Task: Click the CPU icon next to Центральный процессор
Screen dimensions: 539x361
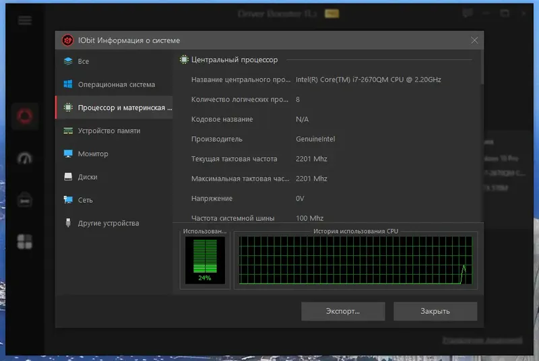Action: 184,59
